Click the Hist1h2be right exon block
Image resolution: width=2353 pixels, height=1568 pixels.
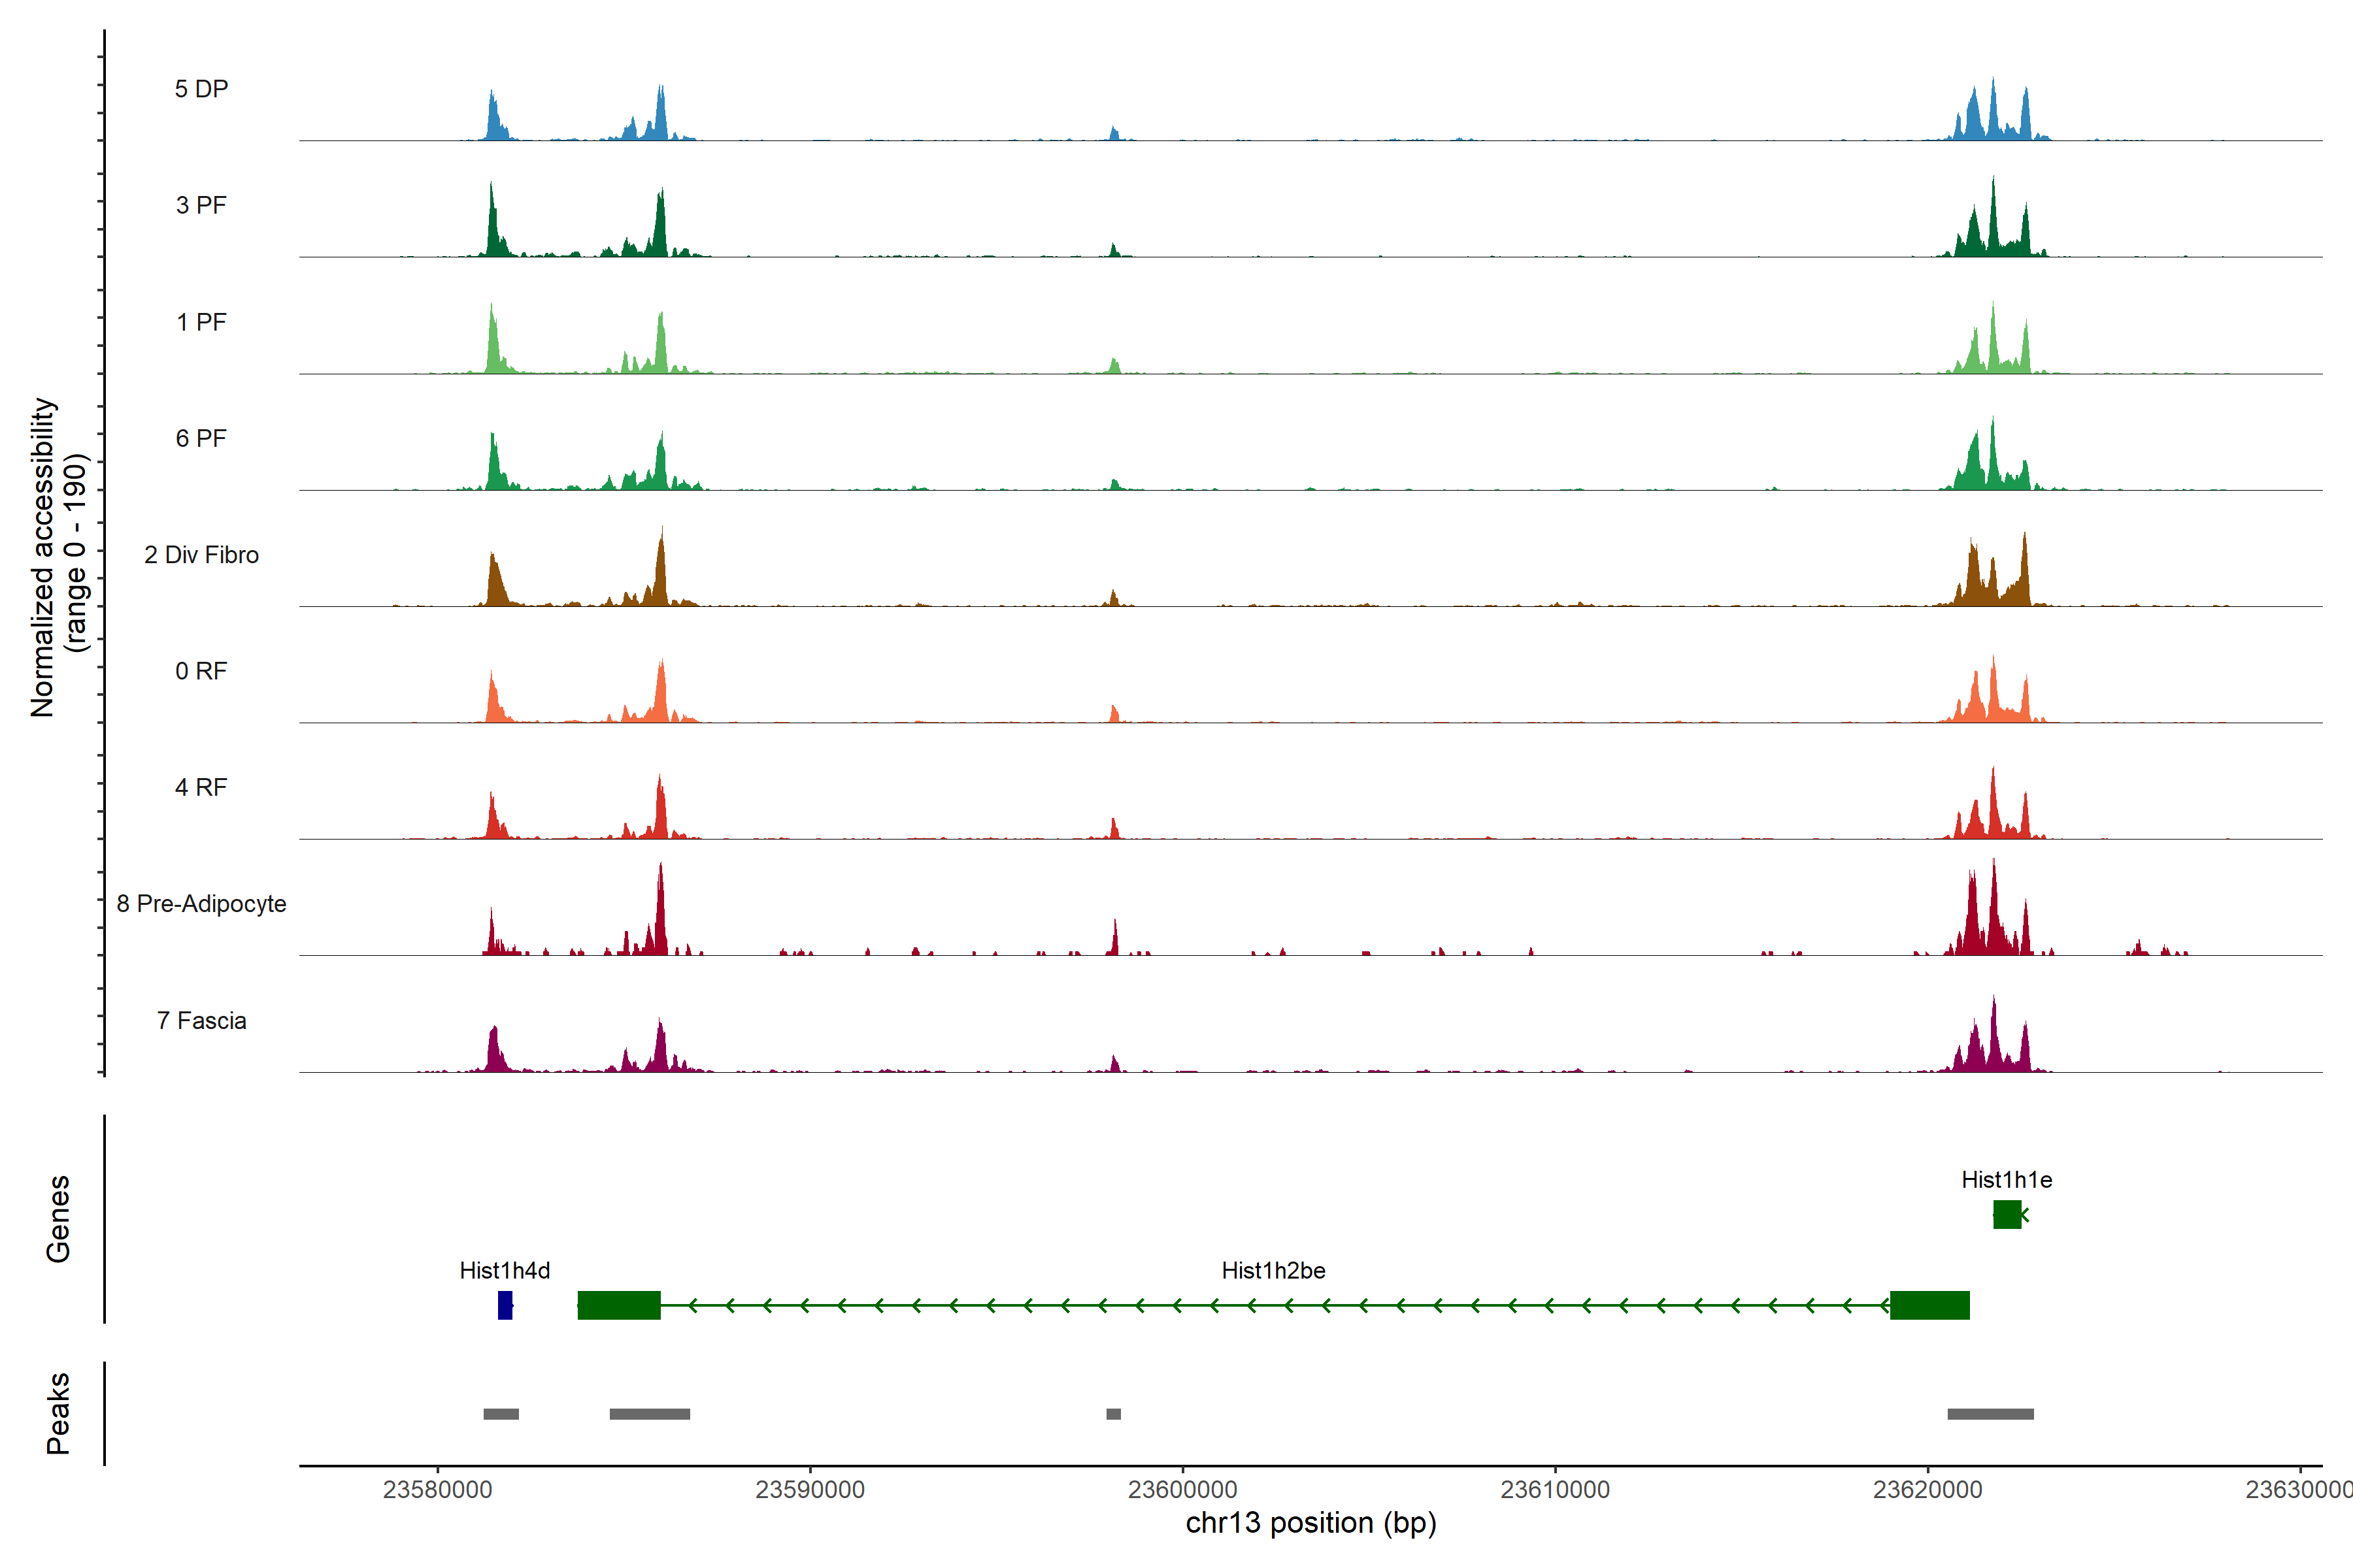pyautogui.click(x=1929, y=1305)
